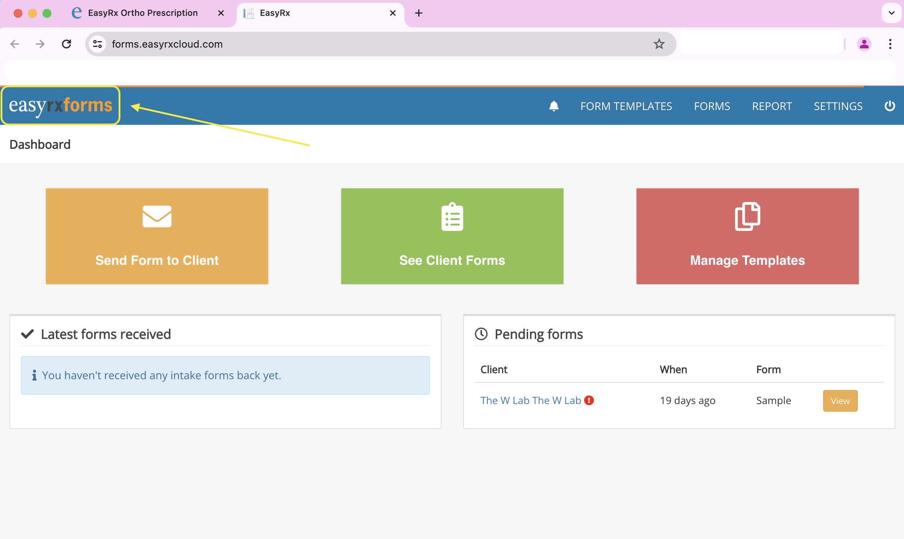Open the site information icon in address bar

pos(97,44)
